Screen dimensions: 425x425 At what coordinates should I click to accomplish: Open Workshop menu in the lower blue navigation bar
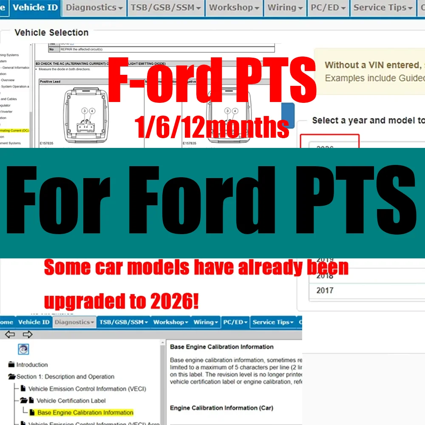tap(171, 322)
